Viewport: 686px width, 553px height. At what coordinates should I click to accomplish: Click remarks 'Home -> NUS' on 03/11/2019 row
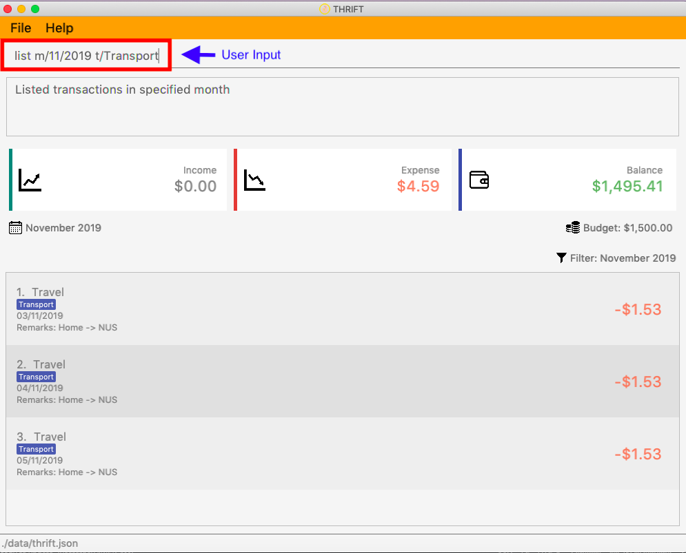(88, 327)
